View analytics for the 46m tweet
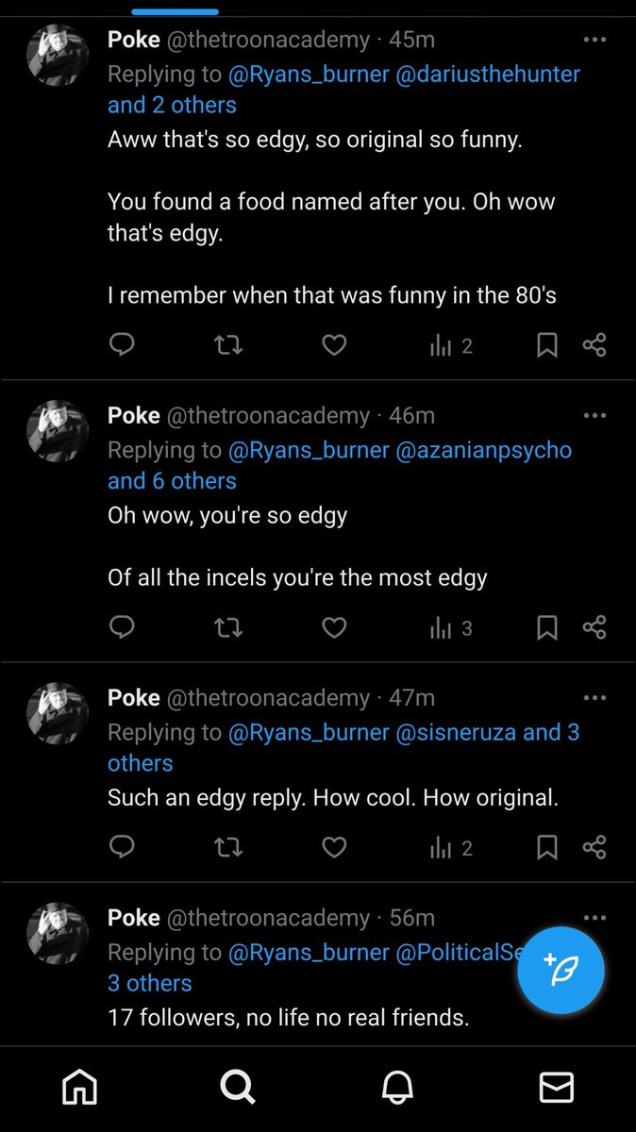 point(451,627)
